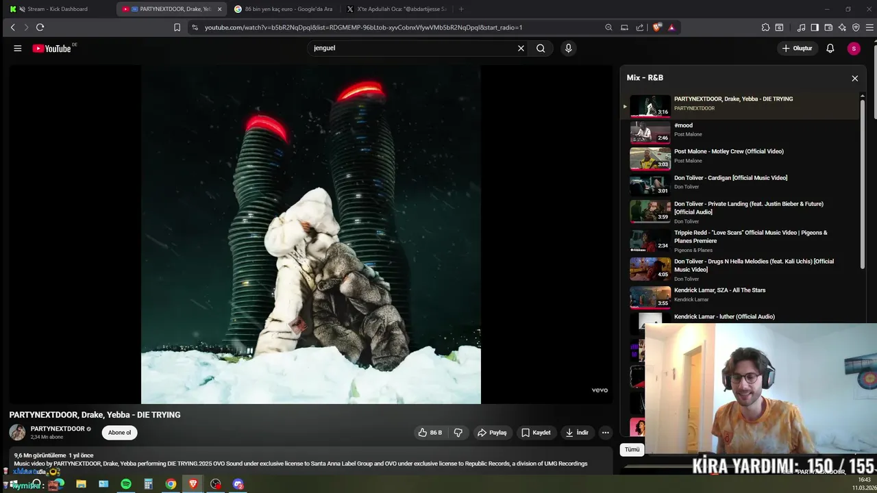Reload the page
The height and width of the screenshot is (493, 877).
[40, 27]
